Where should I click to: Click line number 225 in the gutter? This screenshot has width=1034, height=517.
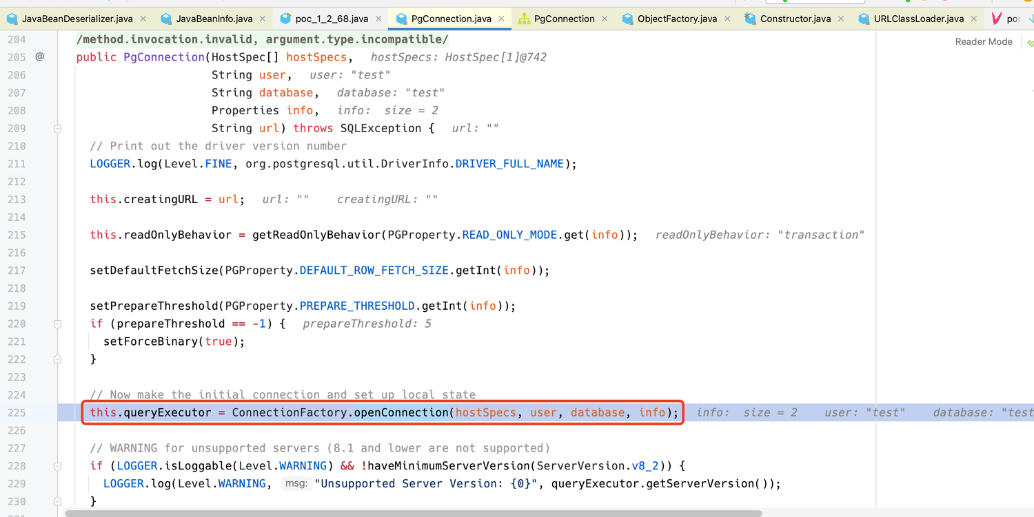(x=16, y=412)
